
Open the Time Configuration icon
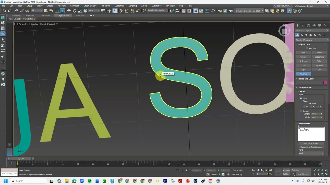tap(271, 174)
